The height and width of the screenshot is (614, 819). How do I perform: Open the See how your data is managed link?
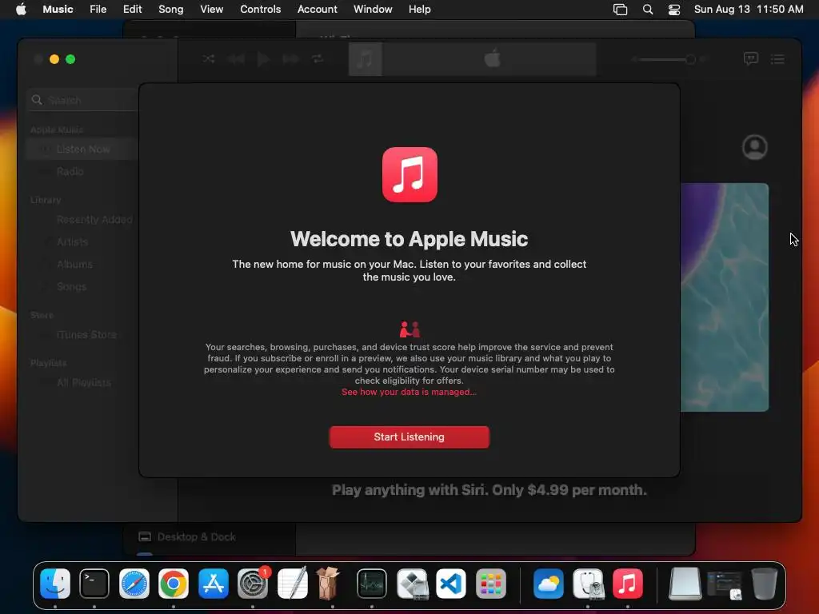409,392
